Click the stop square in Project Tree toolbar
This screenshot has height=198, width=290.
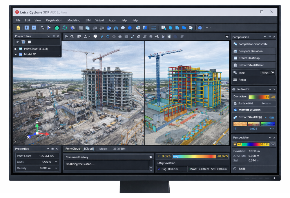[x=29, y=42]
